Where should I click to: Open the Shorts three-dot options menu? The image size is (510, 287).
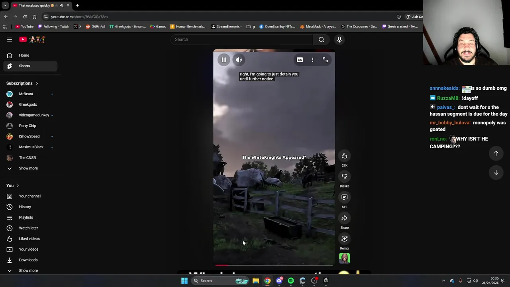[312, 60]
